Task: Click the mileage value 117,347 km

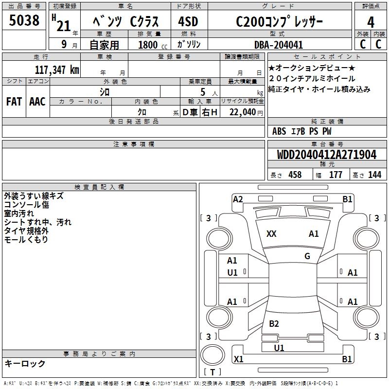Action: tap(56, 70)
